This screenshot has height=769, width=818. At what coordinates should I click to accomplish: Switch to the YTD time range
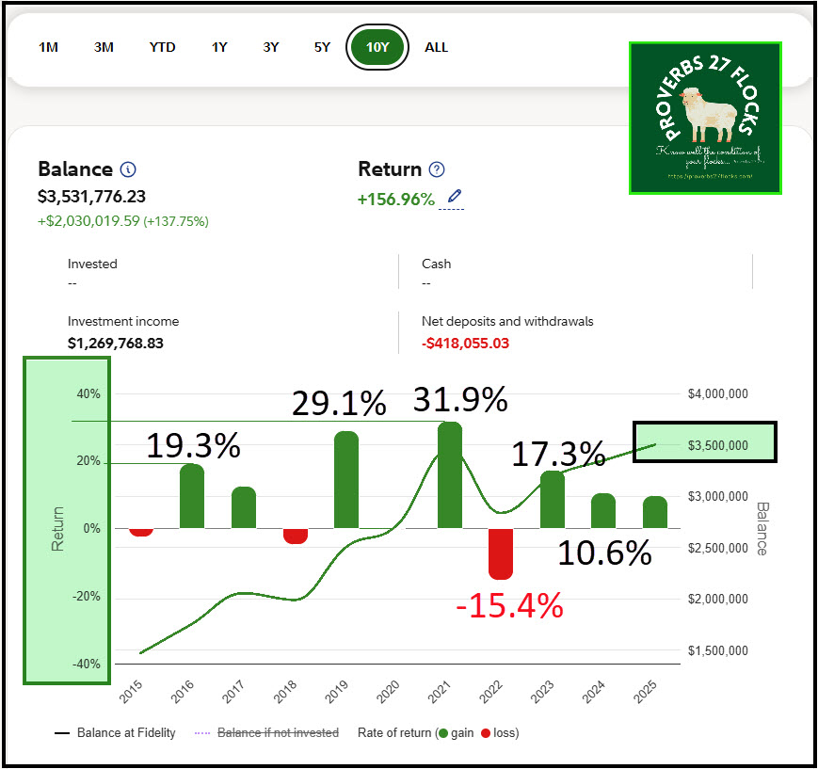(162, 47)
